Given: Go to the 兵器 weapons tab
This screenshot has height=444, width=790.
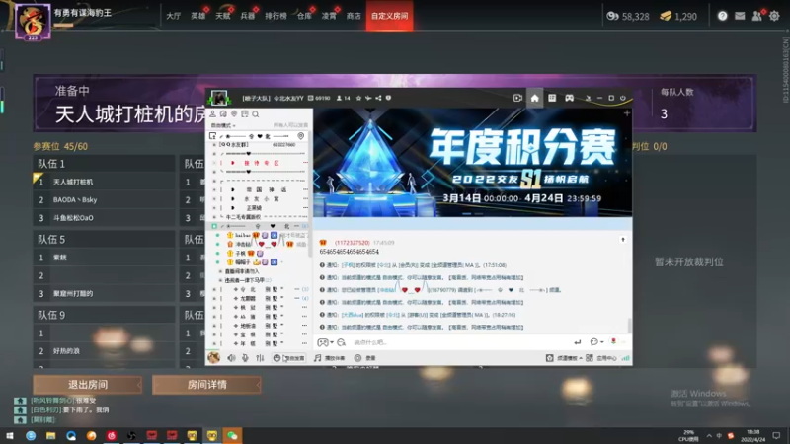Looking at the screenshot, I should tap(248, 16).
